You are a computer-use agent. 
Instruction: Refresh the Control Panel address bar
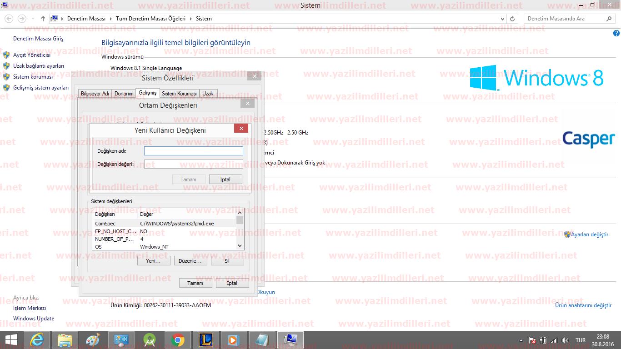(512, 19)
